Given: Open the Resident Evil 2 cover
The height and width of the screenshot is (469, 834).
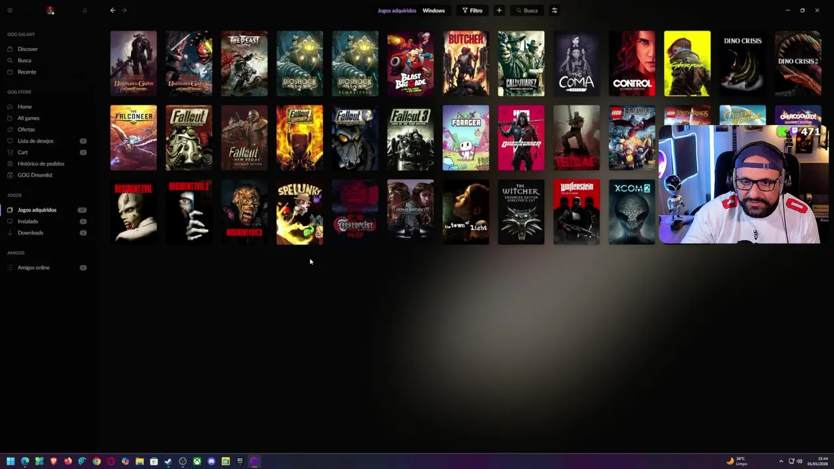Looking at the screenshot, I should pos(189,212).
